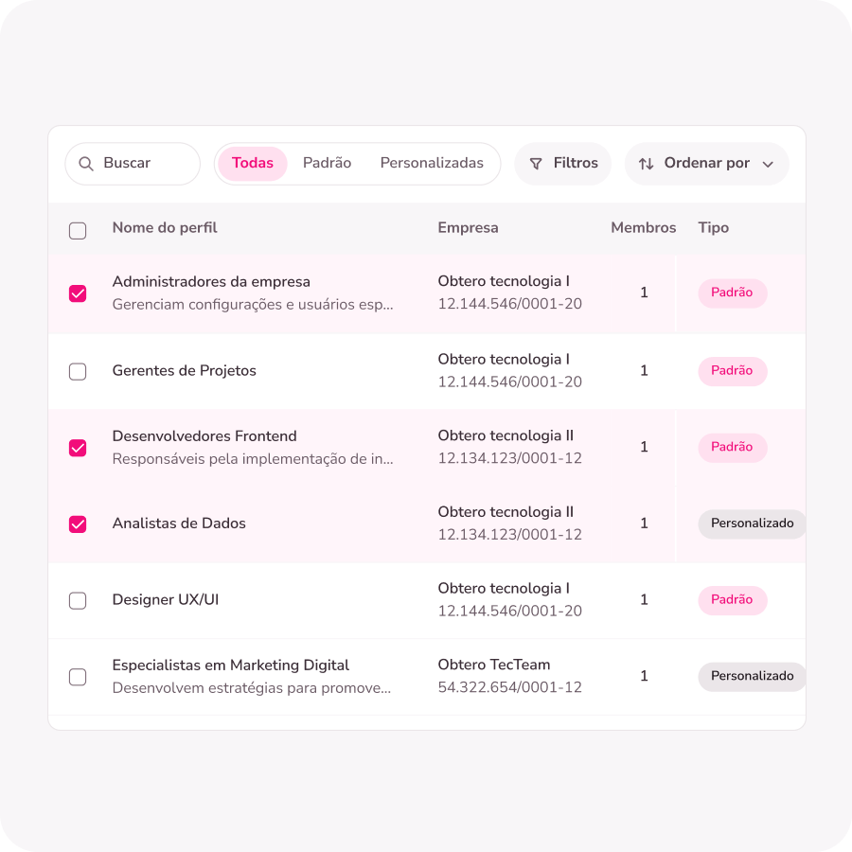
Task: Select the Personalizadas tab
Action: [432, 164]
